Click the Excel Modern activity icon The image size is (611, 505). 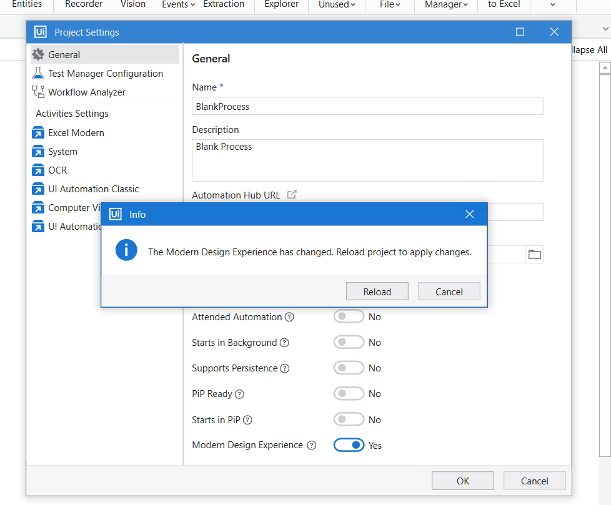pos(38,133)
